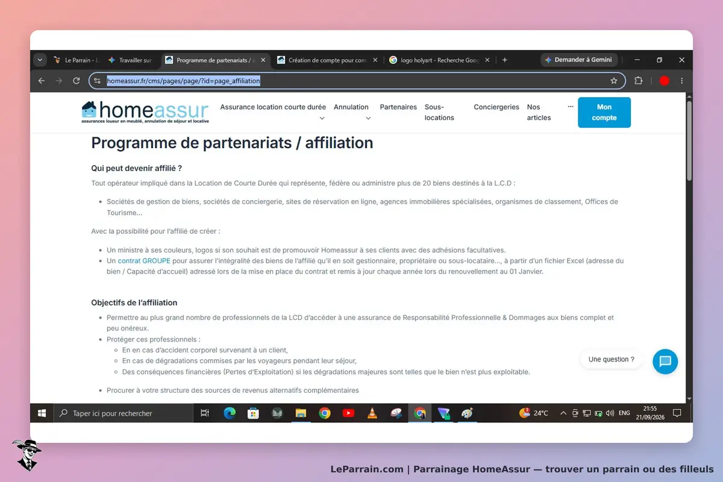This screenshot has height=482, width=723.
Task: Open the Chrome extensions puzzle icon
Action: point(639,81)
